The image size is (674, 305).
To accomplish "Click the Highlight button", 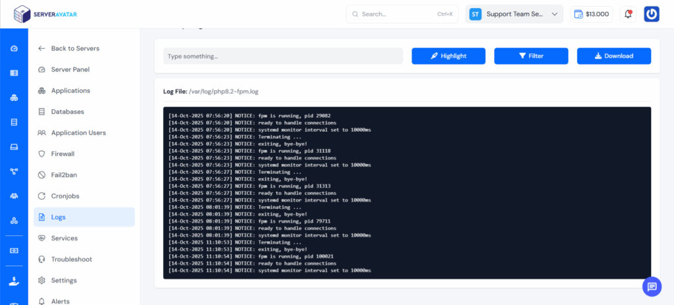I will coord(448,56).
